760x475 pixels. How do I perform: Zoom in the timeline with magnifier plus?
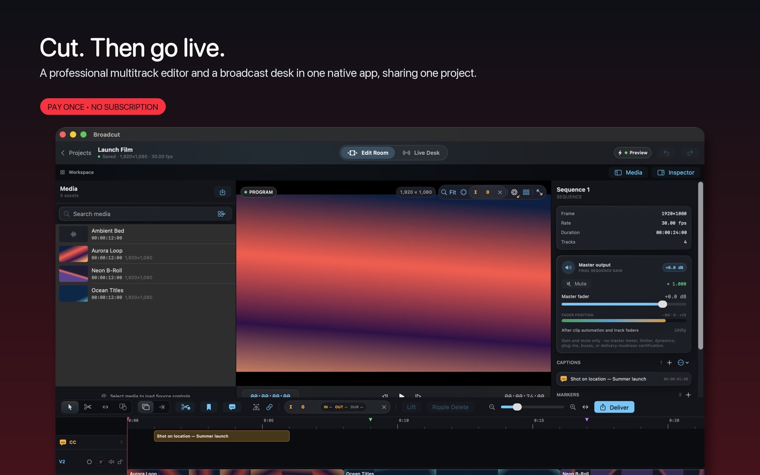(x=573, y=407)
